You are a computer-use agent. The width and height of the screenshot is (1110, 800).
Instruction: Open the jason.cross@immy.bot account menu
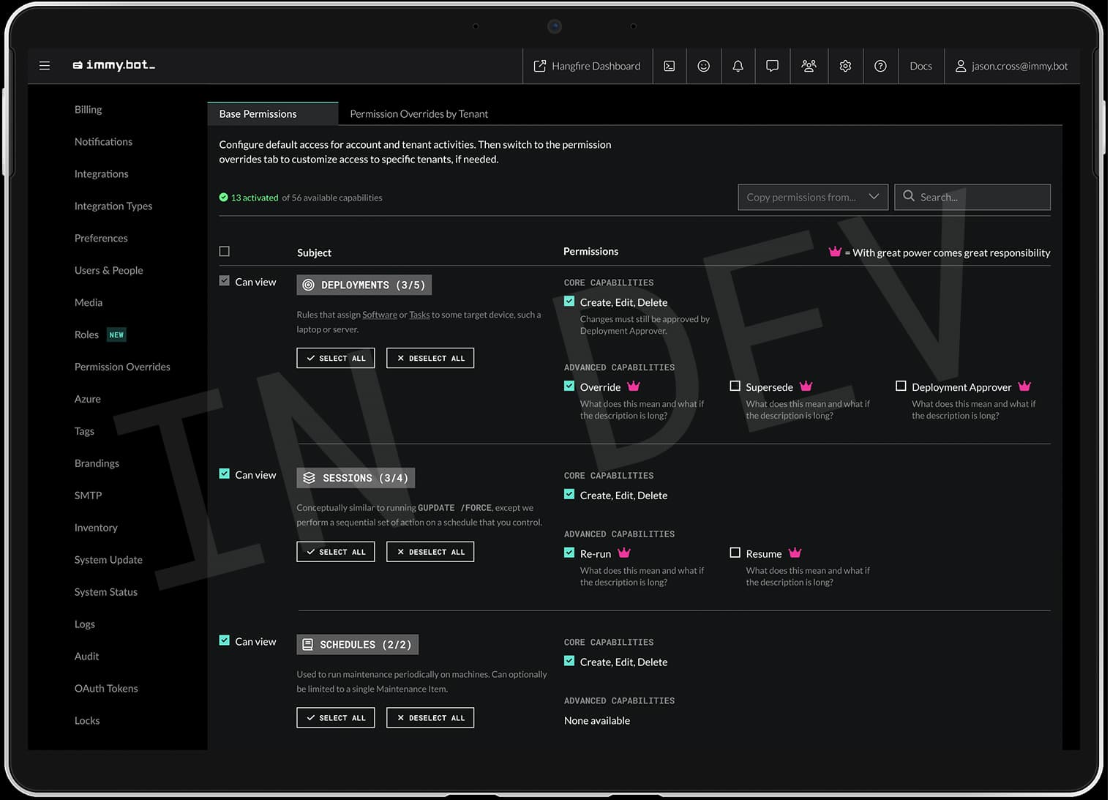point(1011,66)
